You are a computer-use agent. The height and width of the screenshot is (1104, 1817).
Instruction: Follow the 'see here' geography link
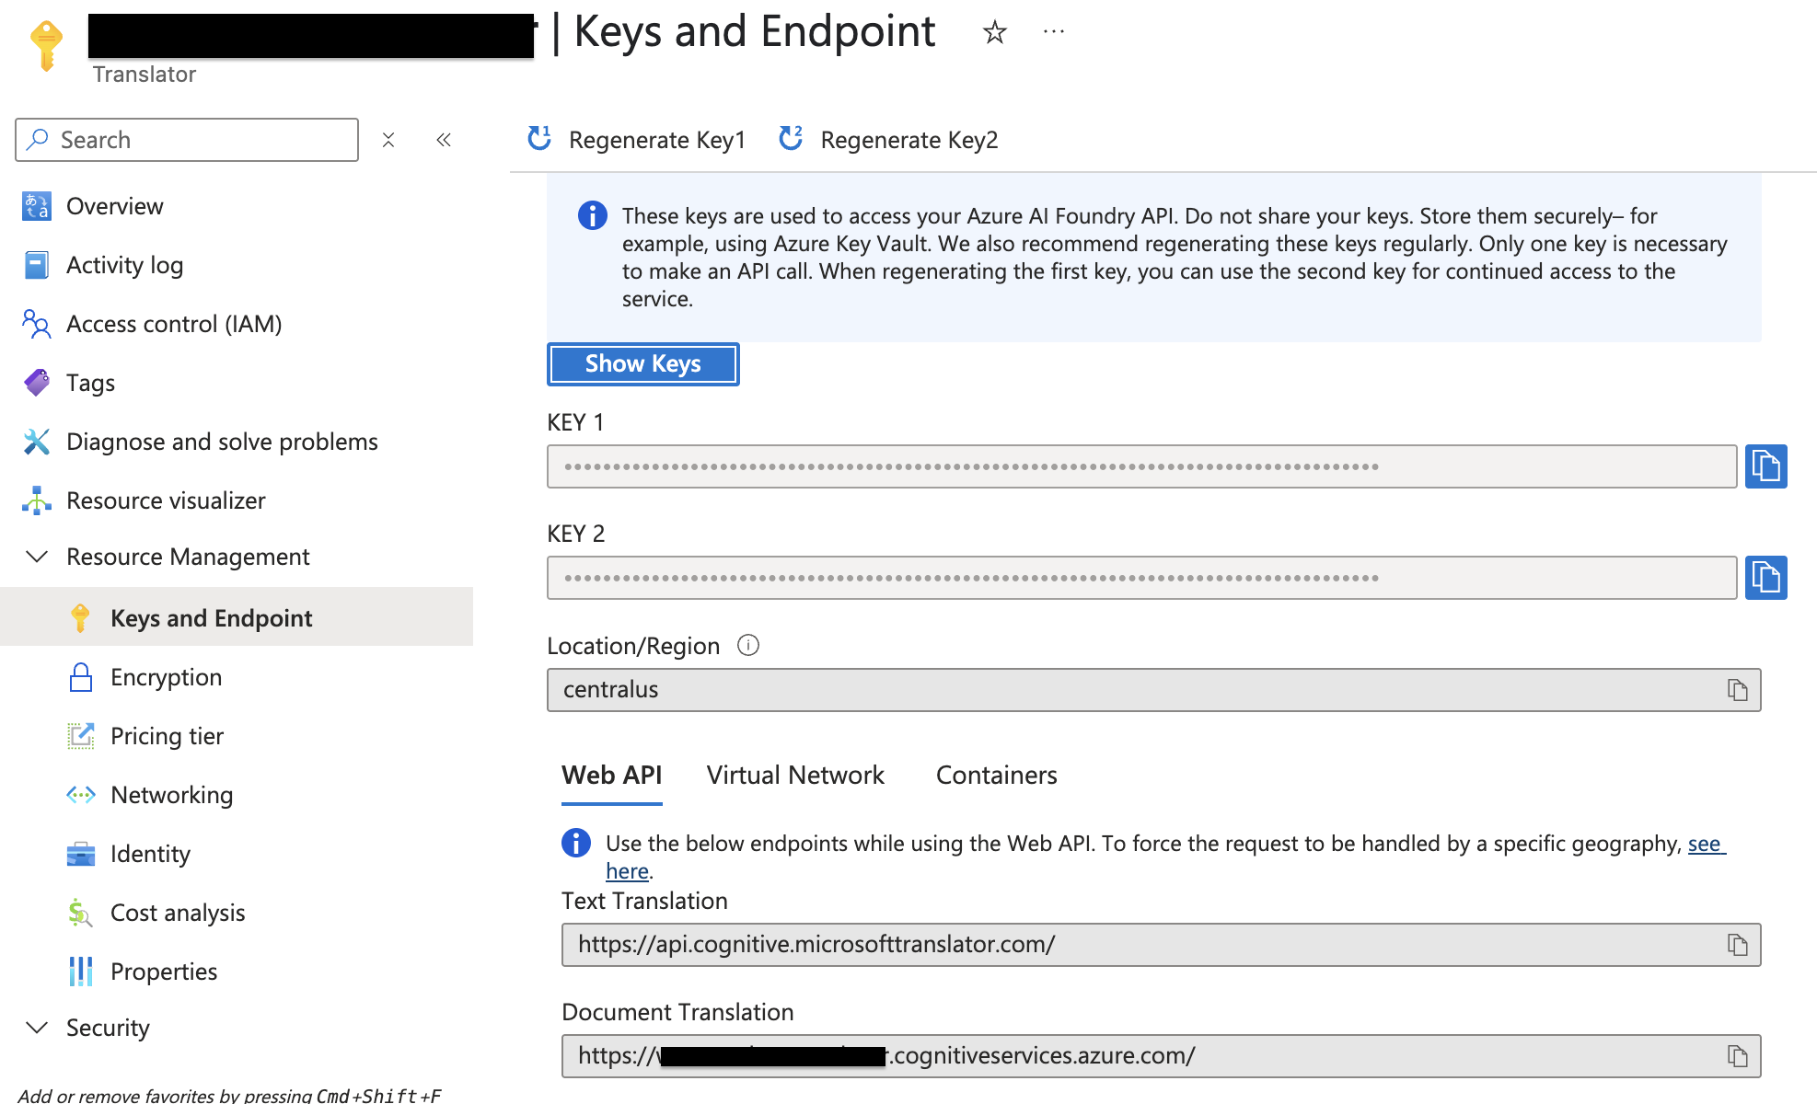point(1705,844)
